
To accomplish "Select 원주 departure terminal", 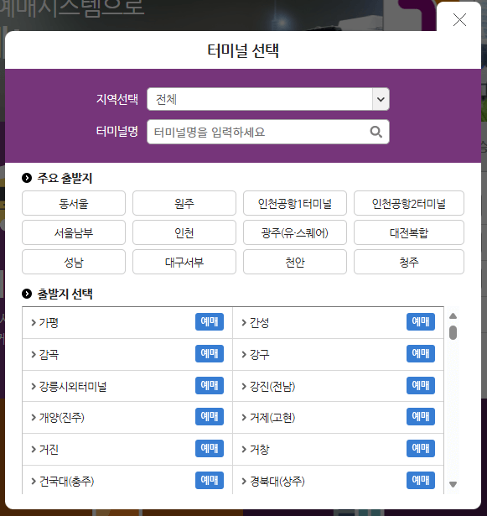I will 184,203.
